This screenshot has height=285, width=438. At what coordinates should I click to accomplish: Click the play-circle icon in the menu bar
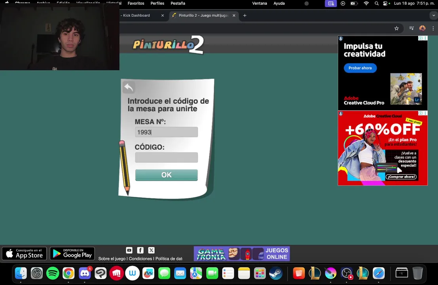[343, 3]
